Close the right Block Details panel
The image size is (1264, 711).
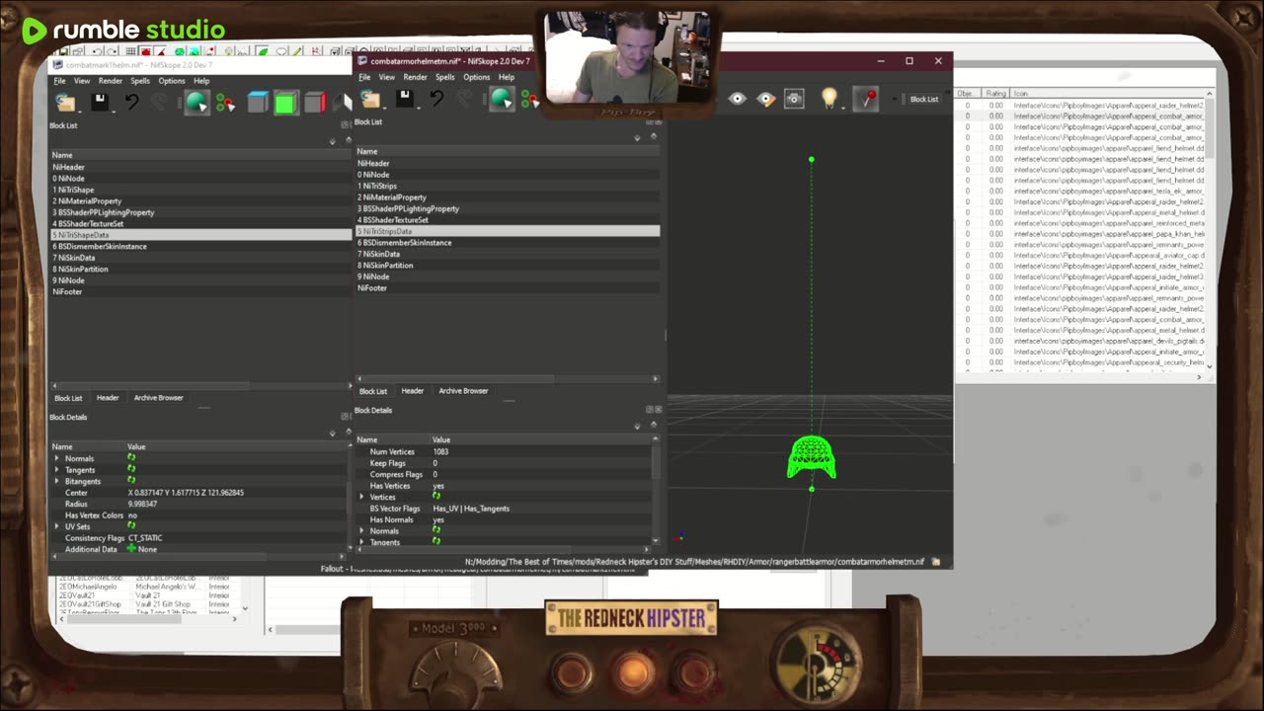click(x=658, y=410)
